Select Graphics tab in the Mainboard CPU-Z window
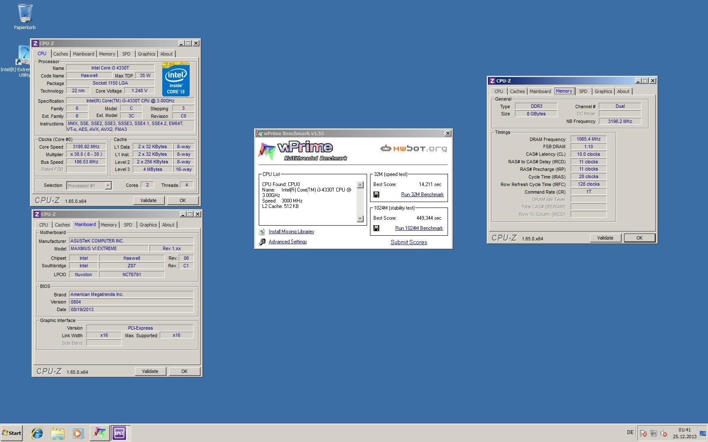Image resolution: width=708 pixels, height=442 pixels. pyautogui.click(x=148, y=225)
